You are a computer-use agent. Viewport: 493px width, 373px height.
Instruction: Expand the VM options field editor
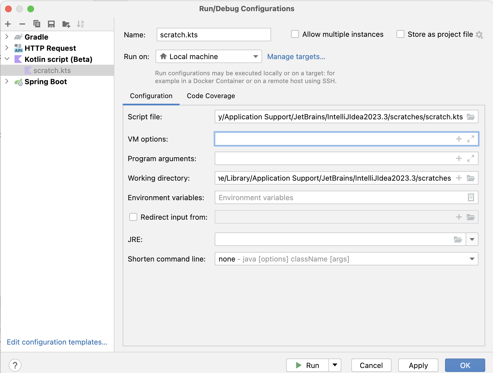click(471, 139)
